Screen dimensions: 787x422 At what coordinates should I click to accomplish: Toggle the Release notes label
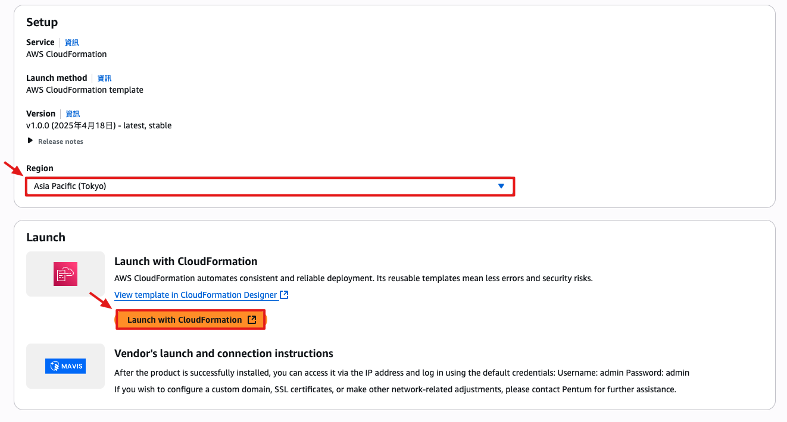click(x=60, y=141)
